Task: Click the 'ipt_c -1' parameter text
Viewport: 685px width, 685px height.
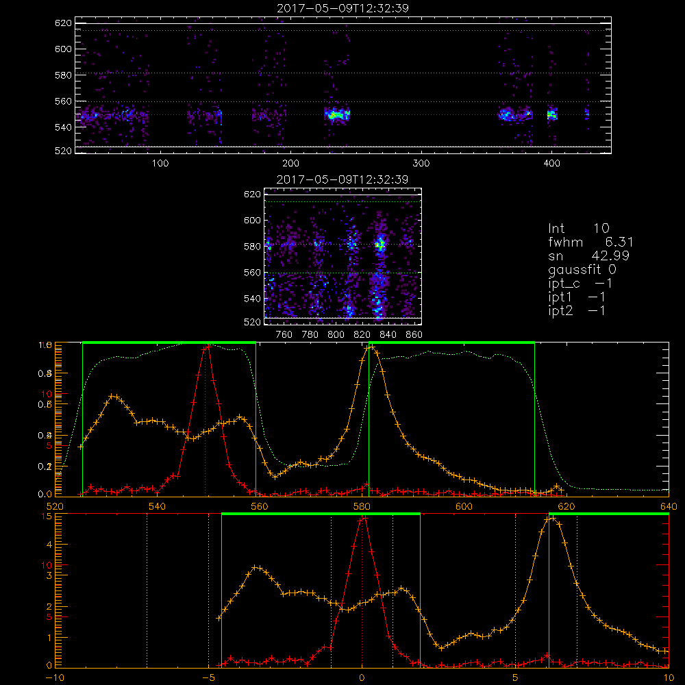Action: click(x=580, y=284)
